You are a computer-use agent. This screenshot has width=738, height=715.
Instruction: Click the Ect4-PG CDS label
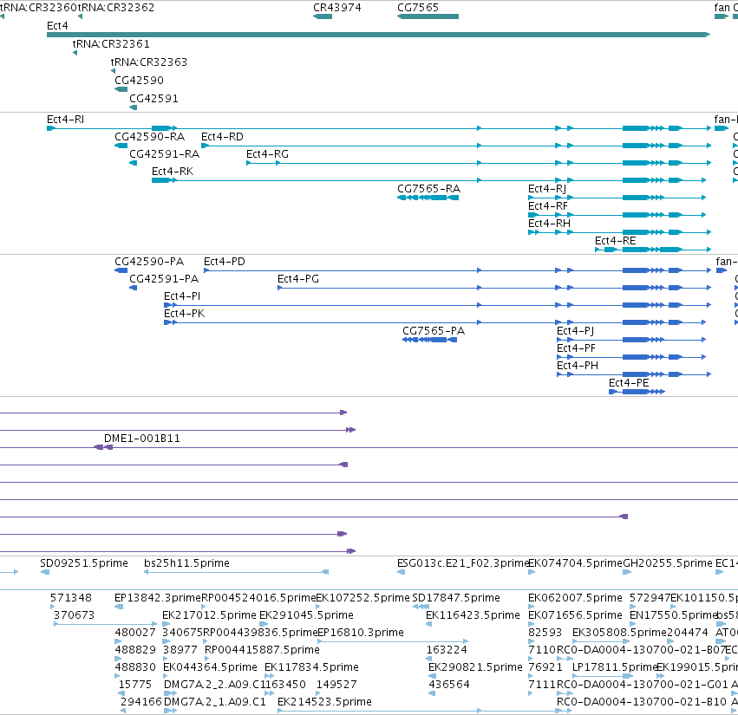(298, 279)
